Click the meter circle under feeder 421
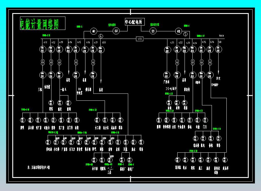Viewport: 261px width, 191px height. (167, 50)
